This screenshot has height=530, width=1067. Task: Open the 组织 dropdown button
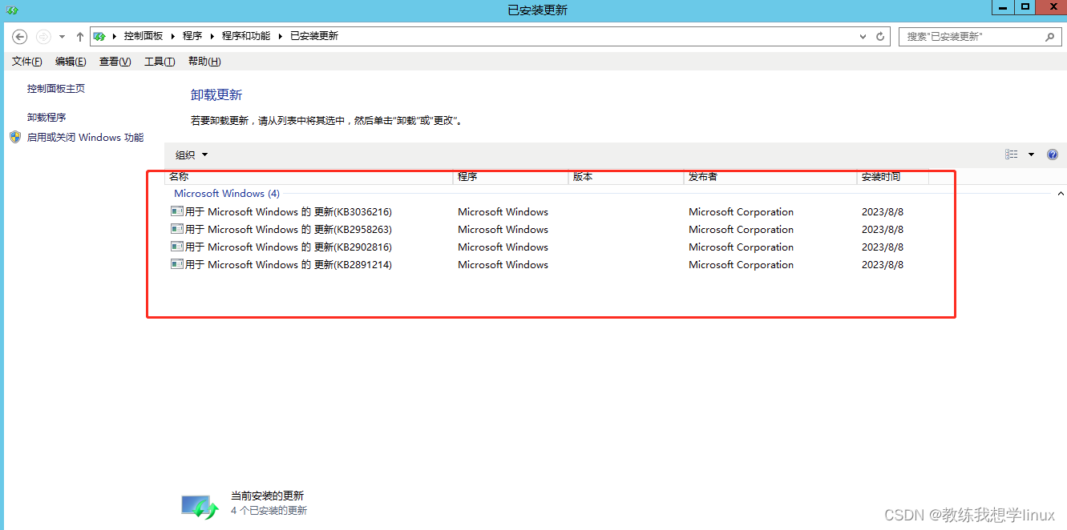(x=192, y=155)
